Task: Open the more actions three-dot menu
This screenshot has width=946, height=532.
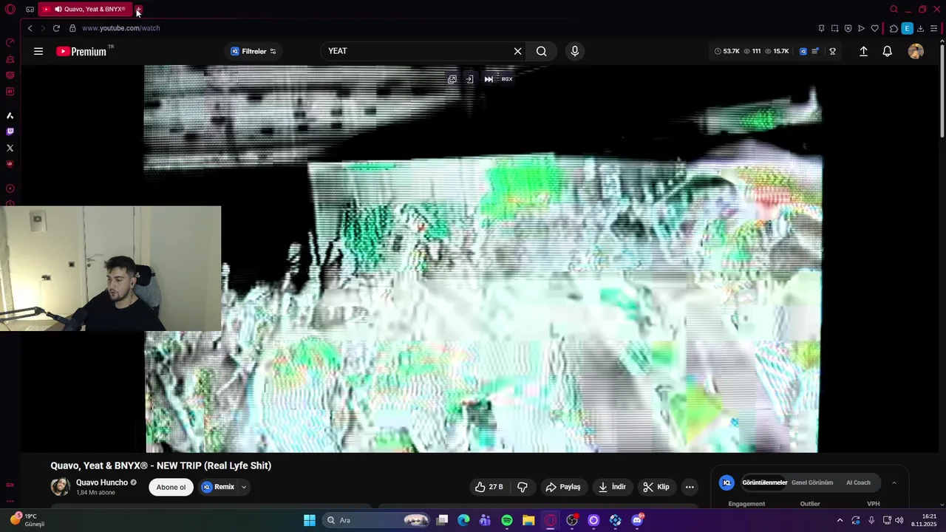Action: [x=690, y=487]
